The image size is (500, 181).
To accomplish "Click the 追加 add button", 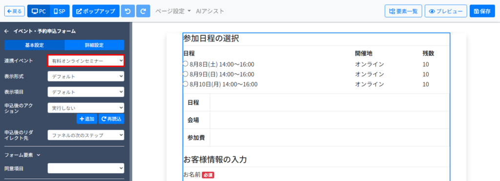I will [87, 119].
